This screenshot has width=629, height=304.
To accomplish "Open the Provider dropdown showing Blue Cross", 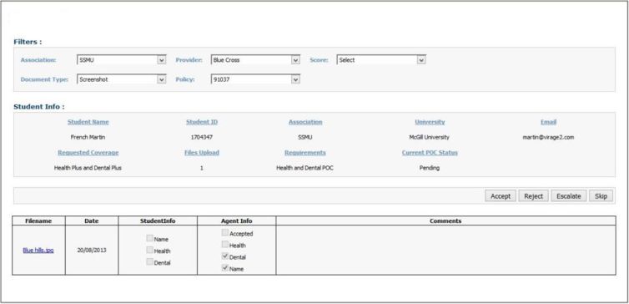I will click(x=255, y=60).
